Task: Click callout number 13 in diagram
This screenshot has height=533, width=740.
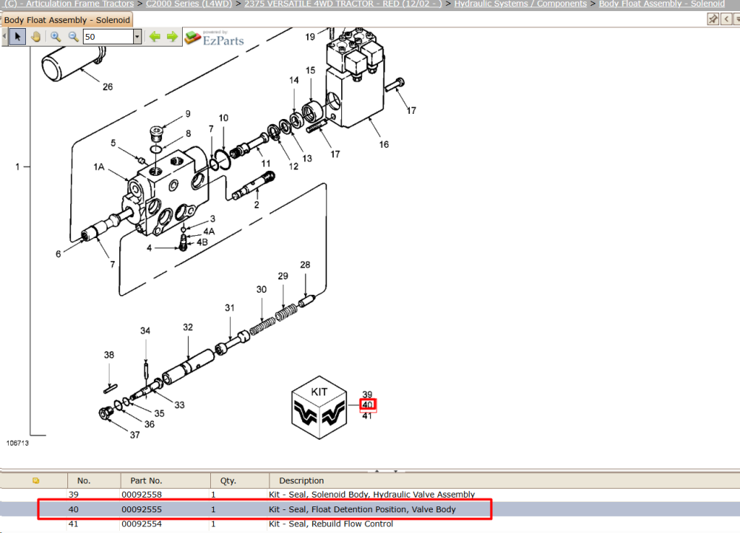Action: (x=307, y=159)
